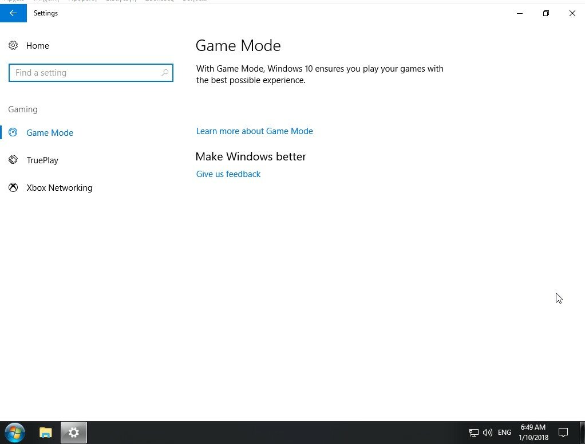The image size is (585, 444).
Task: Click the Give us feedback link
Action: [228, 174]
